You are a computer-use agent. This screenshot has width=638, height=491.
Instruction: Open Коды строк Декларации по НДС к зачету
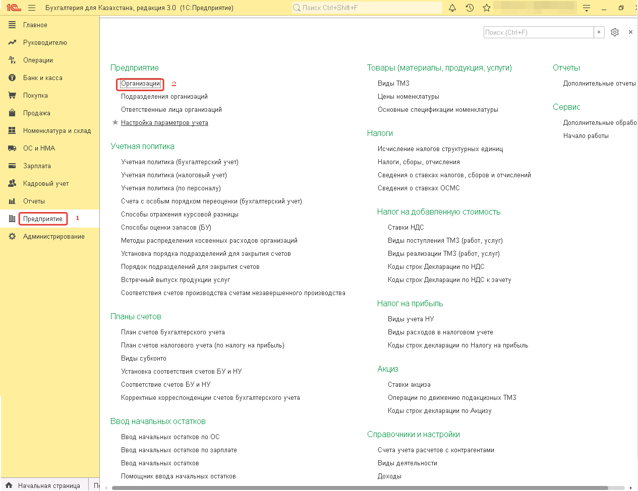[449, 280]
